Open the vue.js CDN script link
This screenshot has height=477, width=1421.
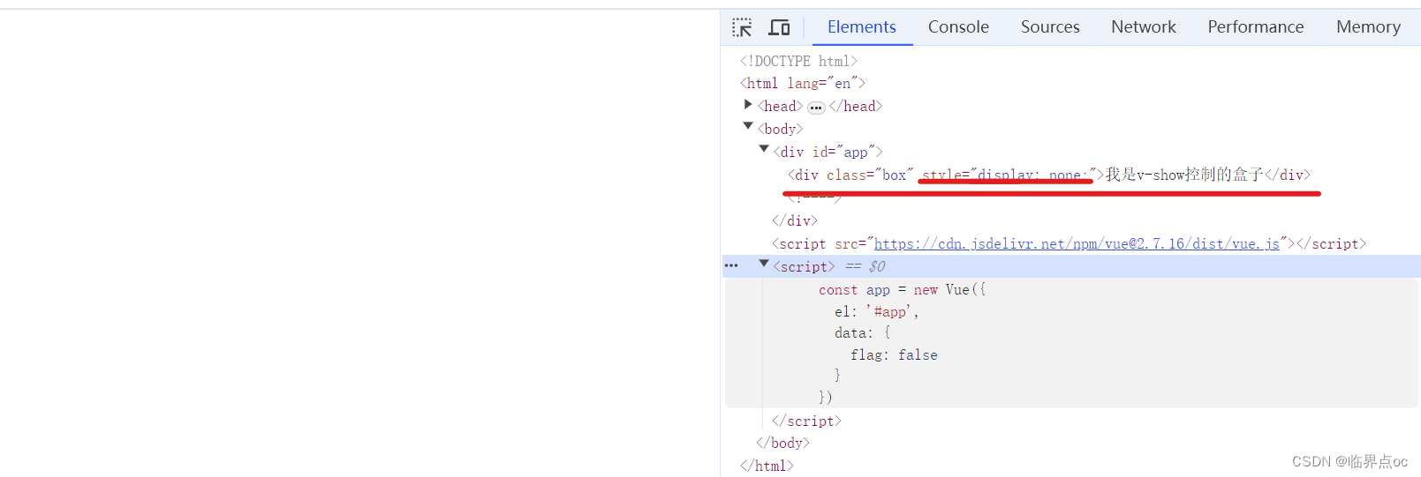pos(1077,243)
